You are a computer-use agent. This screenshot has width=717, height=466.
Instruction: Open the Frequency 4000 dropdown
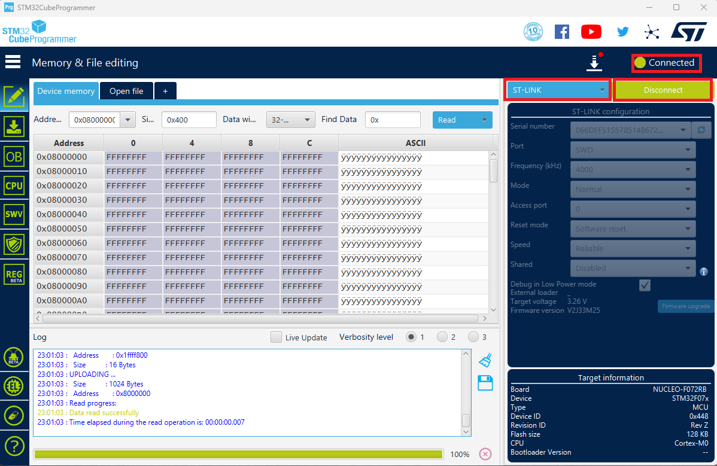(633, 169)
